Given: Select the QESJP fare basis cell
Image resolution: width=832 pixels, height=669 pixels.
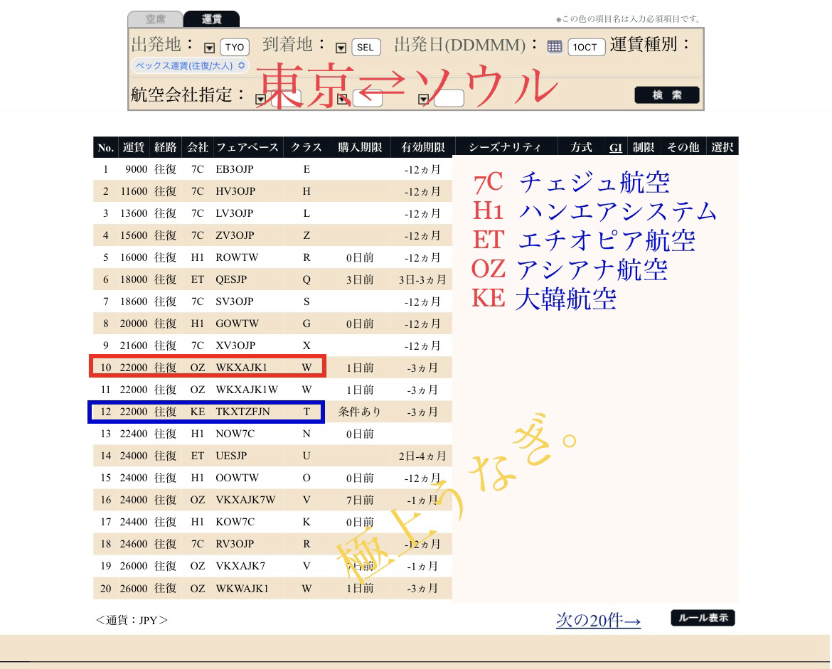Looking at the screenshot, I should coord(231,279).
